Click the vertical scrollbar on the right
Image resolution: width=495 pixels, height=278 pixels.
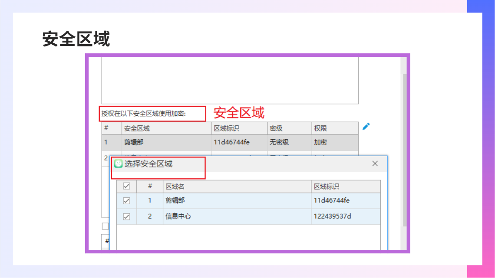(404, 150)
